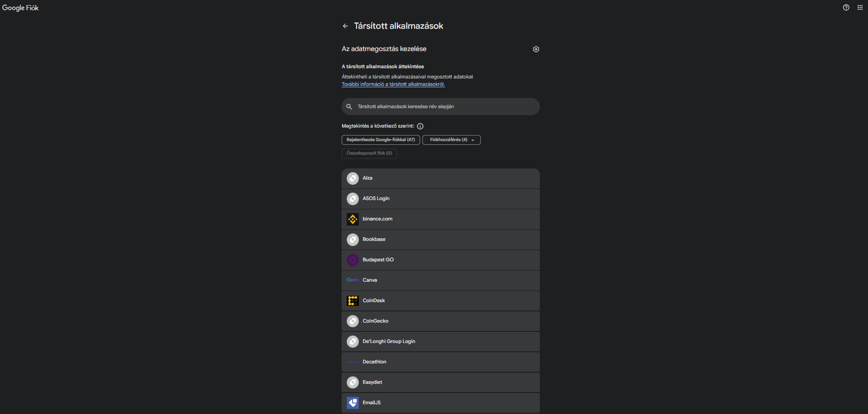Click the Bookbase app icon
868x414 pixels.
[x=353, y=239]
